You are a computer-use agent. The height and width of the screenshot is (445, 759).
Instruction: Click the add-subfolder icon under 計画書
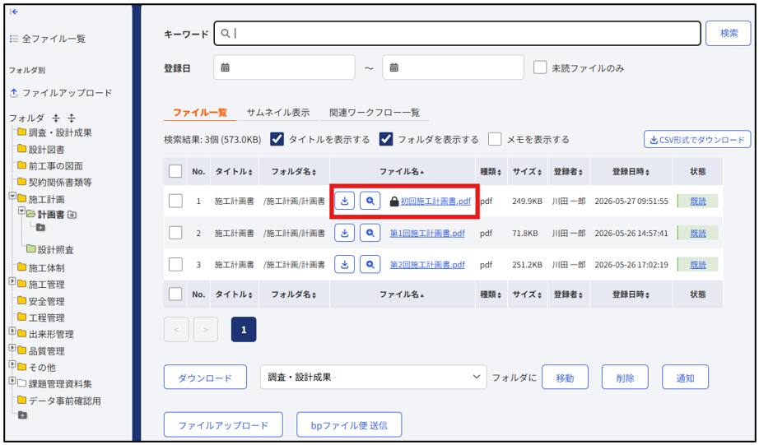point(40,227)
